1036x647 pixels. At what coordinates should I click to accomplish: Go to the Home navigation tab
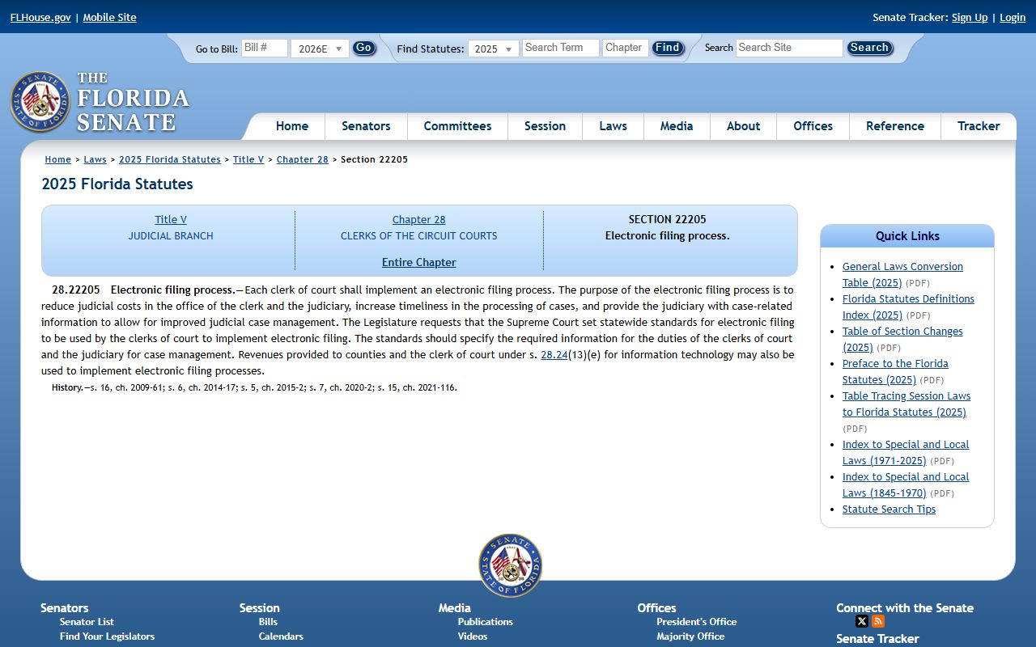click(291, 126)
